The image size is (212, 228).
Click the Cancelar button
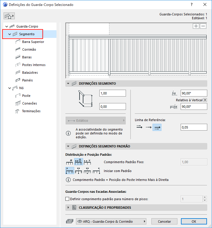[164, 221]
